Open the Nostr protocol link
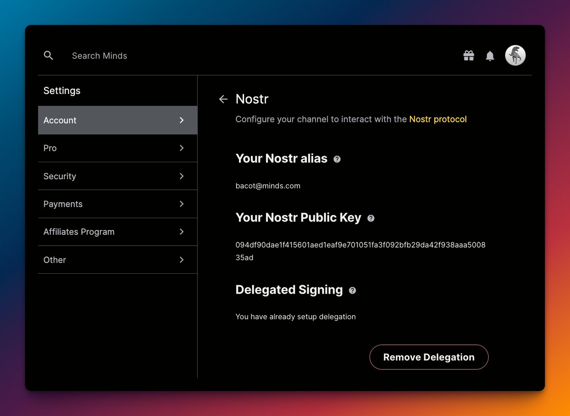 tap(438, 119)
